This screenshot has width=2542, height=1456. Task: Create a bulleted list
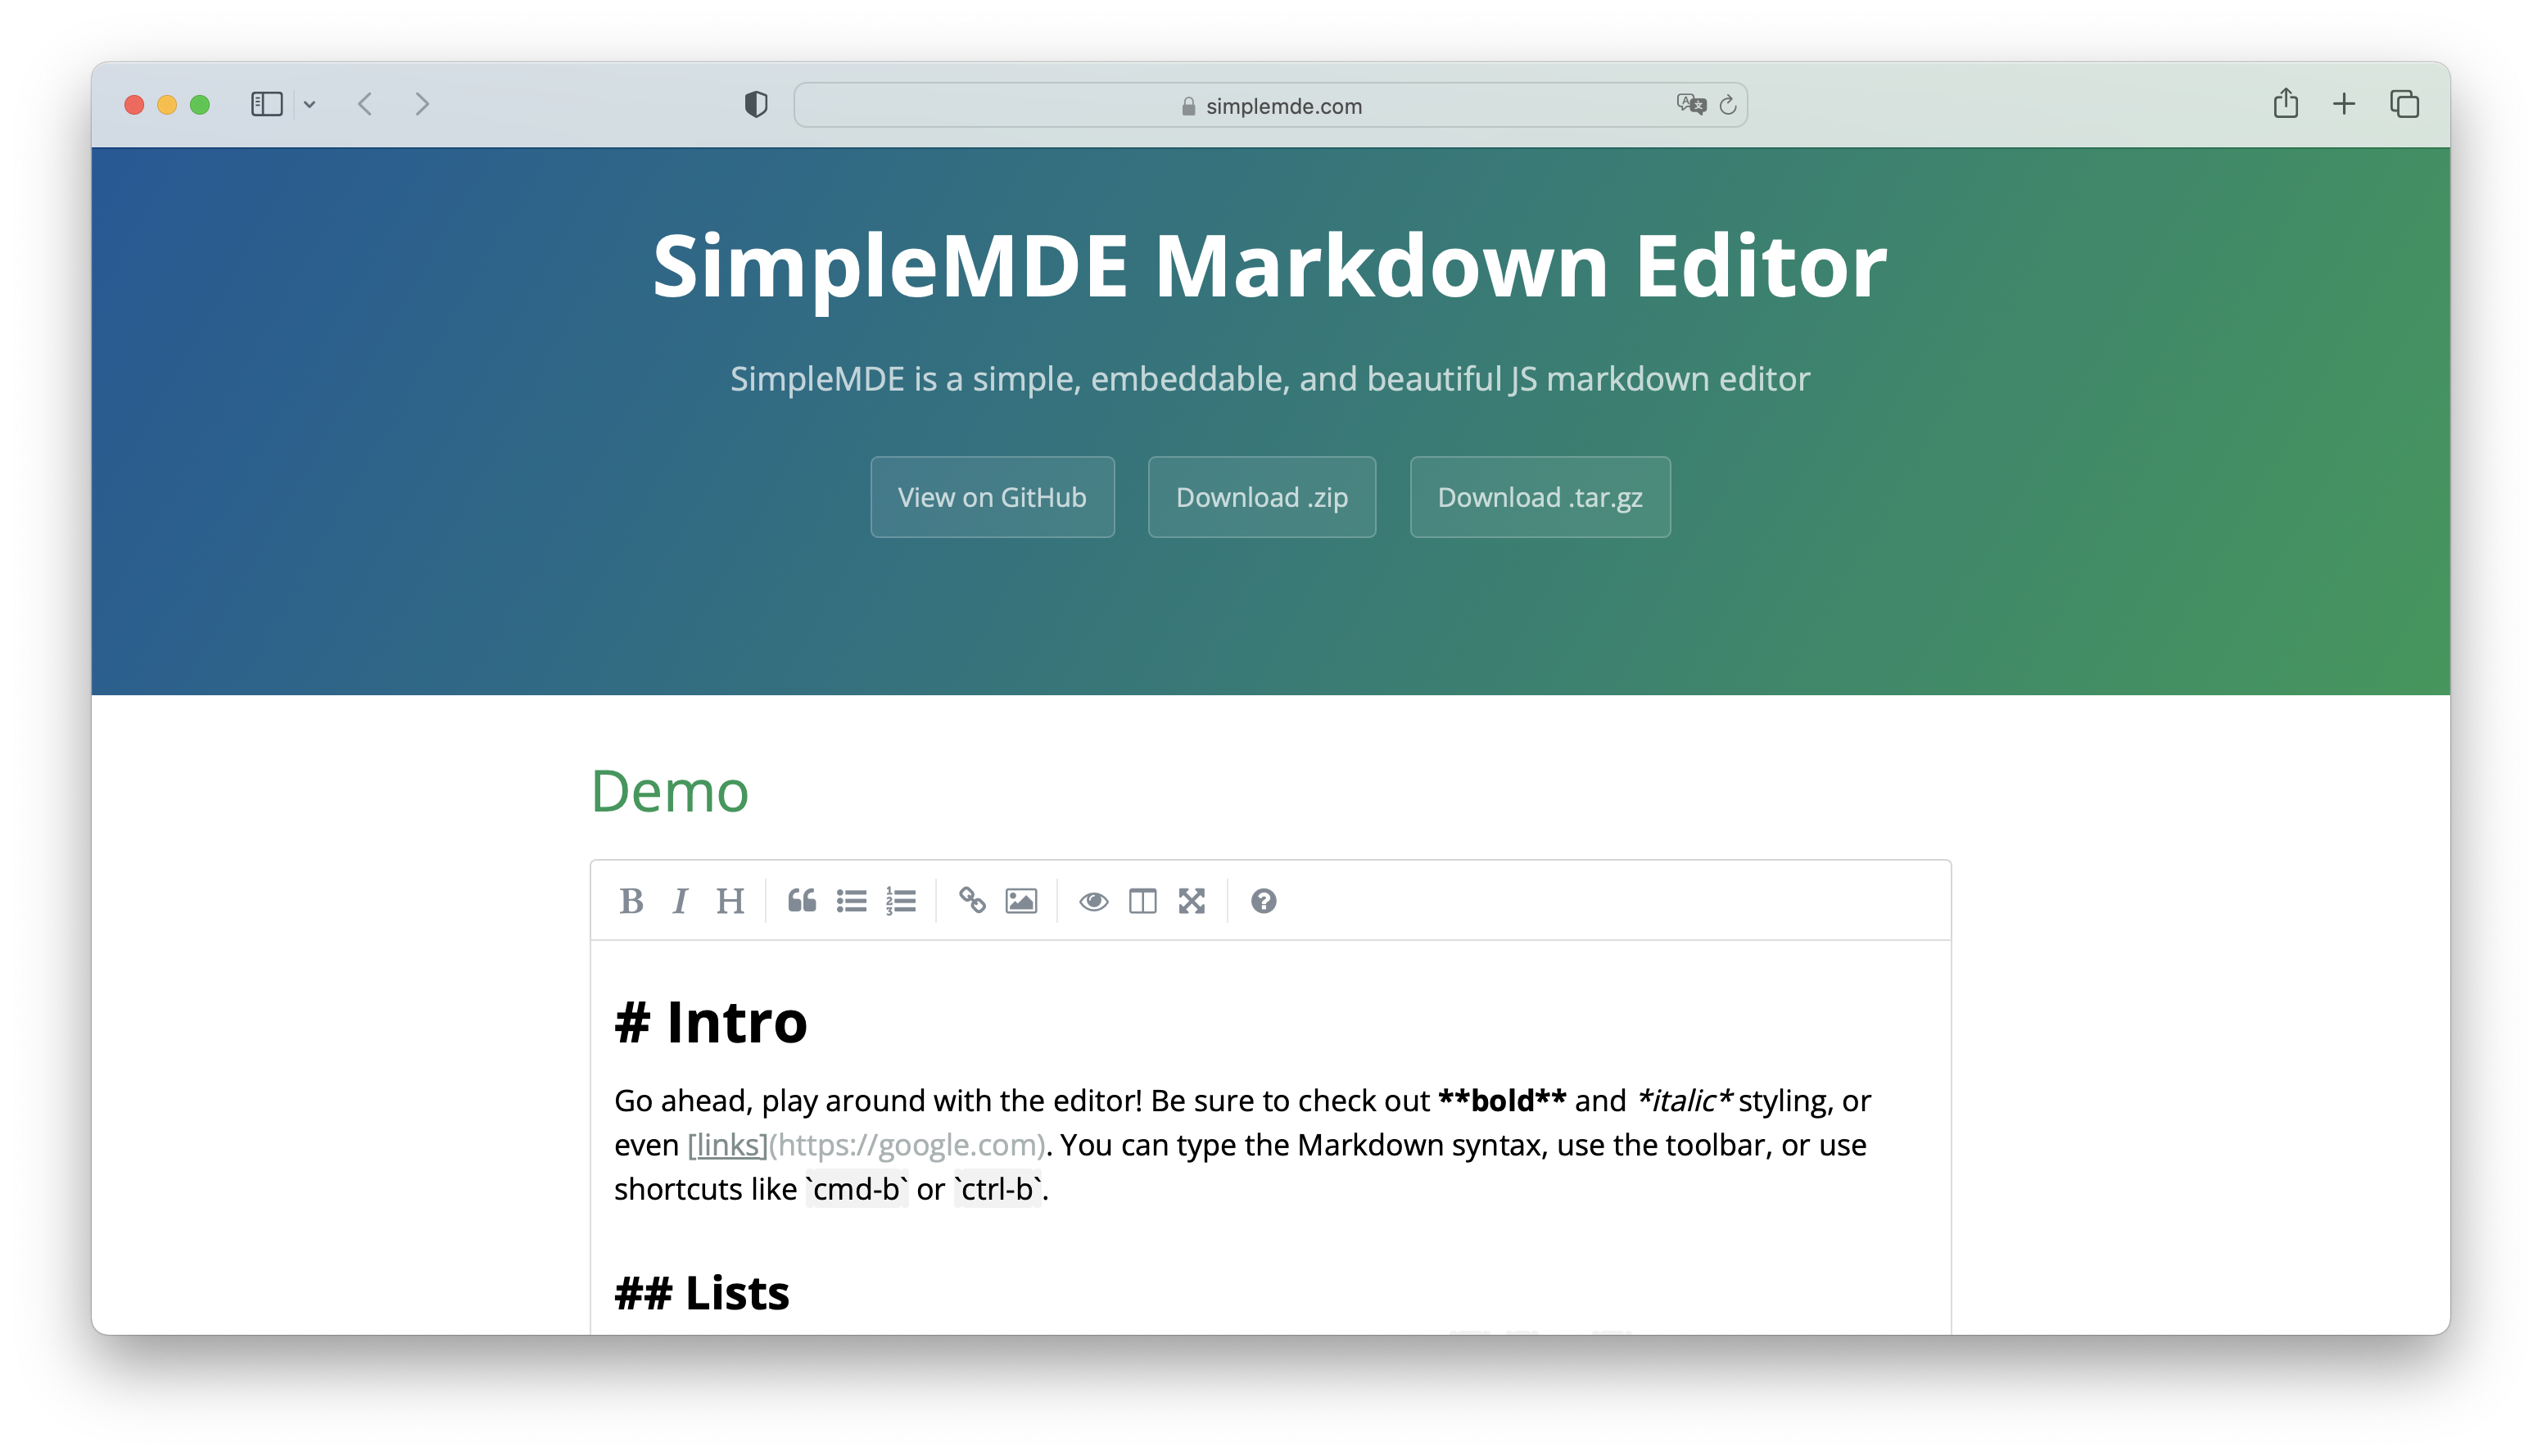point(851,901)
